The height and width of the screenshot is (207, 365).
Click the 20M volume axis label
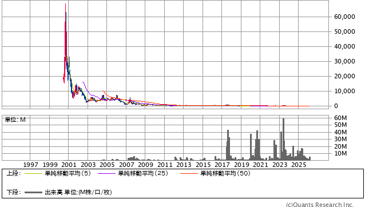(x=340, y=146)
